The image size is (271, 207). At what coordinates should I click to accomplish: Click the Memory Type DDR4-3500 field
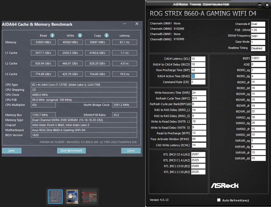tap(84, 120)
